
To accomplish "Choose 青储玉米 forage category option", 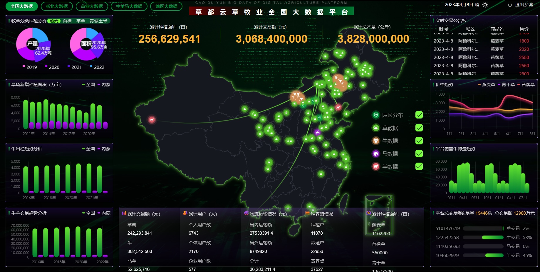I will 98,21.
